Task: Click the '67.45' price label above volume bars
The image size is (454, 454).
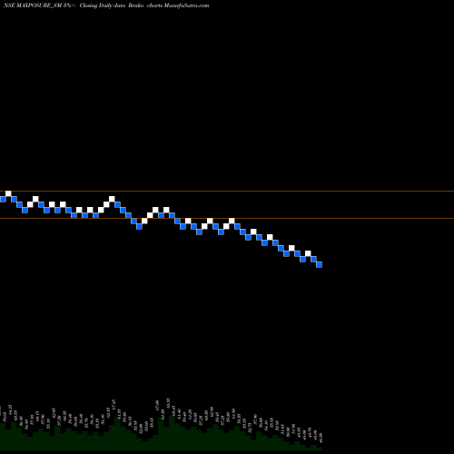Action: coord(113,405)
